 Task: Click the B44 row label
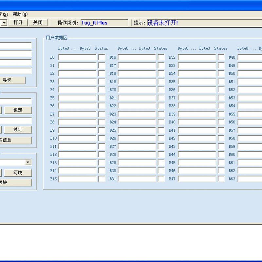tap(172, 155)
